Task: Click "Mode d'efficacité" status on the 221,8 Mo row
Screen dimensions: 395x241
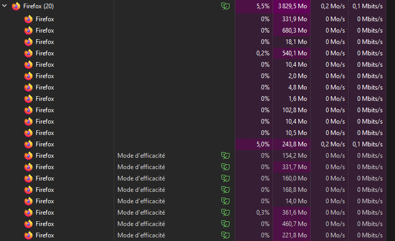Action: (x=141, y=235)
